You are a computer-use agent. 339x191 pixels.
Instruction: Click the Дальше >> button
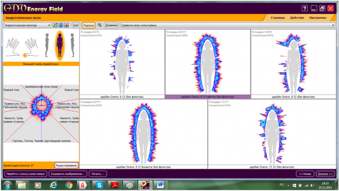[325, 174]
